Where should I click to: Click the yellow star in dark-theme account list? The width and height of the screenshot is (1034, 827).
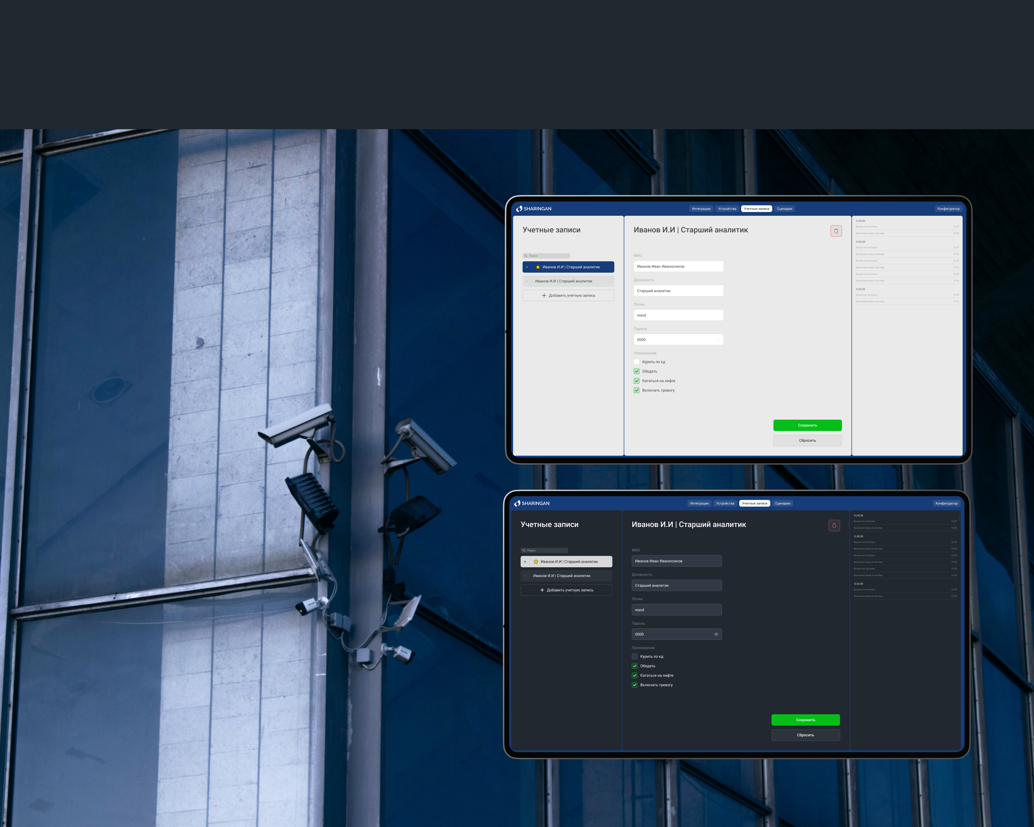536,561
